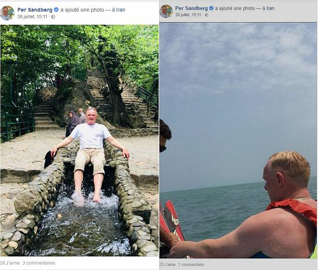
Task: Open Per Sandberg's profile from right post
Action: click(x=192, y=8)
